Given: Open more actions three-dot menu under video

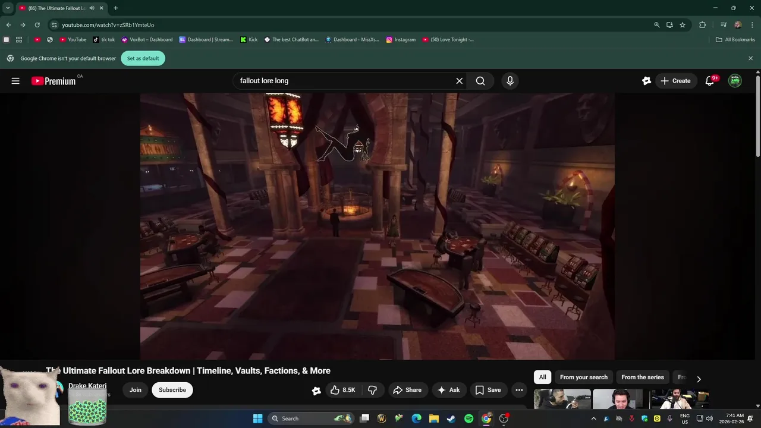Looking at the screenshot, I should click(519, 390).
